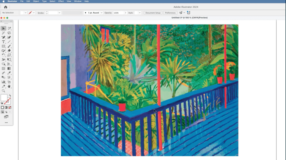
Task: Open the align options dropdown arrow
Action: click(x=184, y=13)
